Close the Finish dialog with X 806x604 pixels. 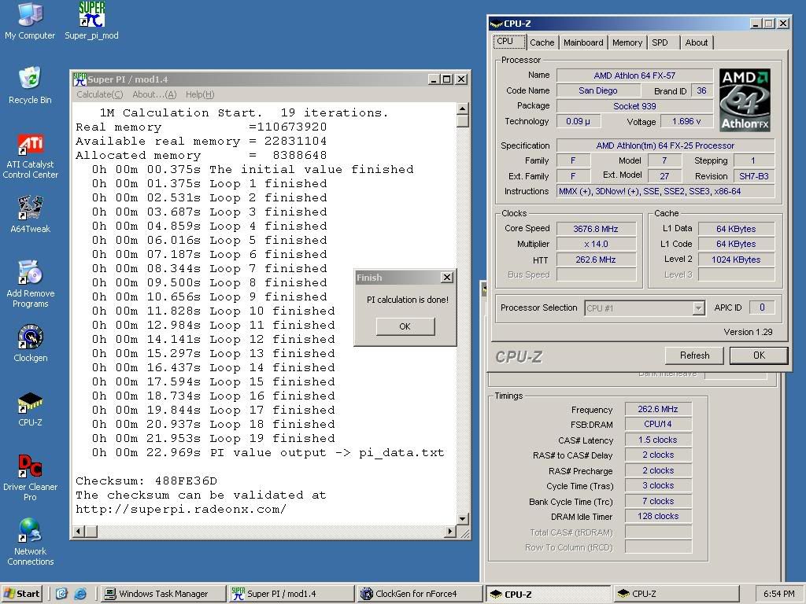point(447,278)
